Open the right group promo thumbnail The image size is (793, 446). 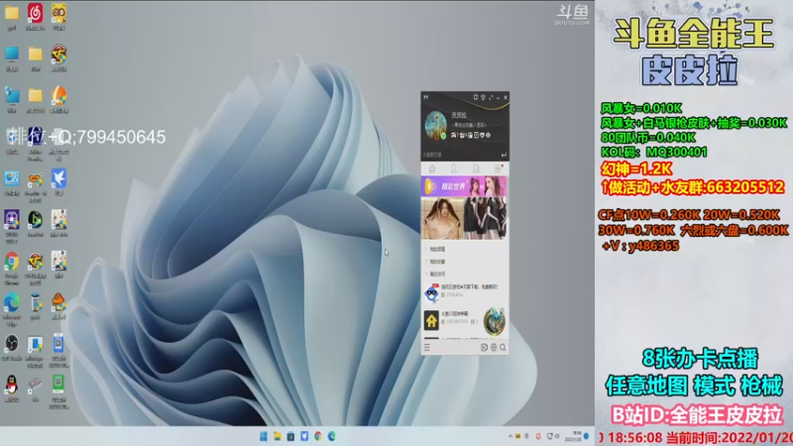[485, 218]
